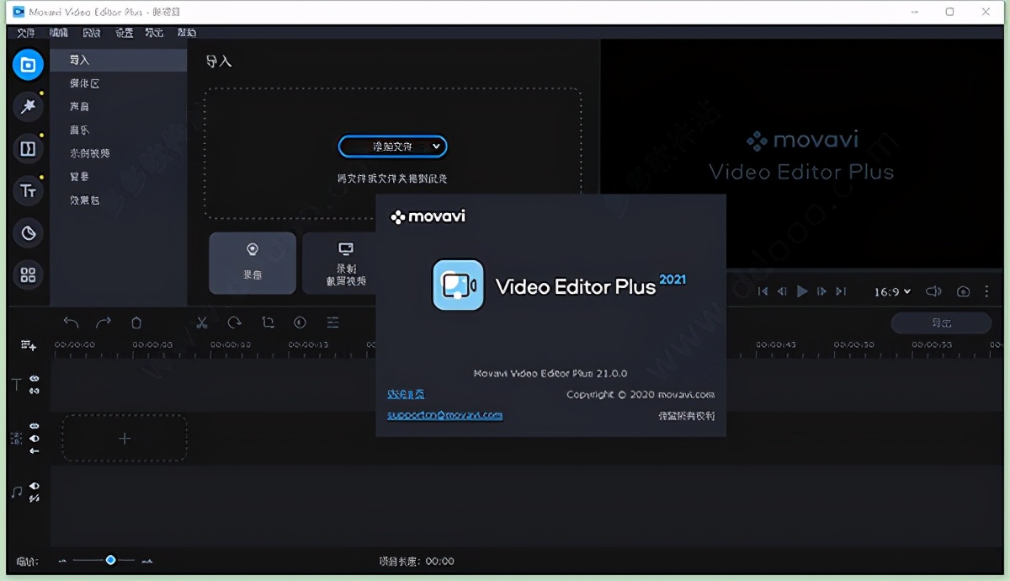Step forward one frame in player
Image resolution: width=1010 pixels, height=581 pixels.
(821, 291)
